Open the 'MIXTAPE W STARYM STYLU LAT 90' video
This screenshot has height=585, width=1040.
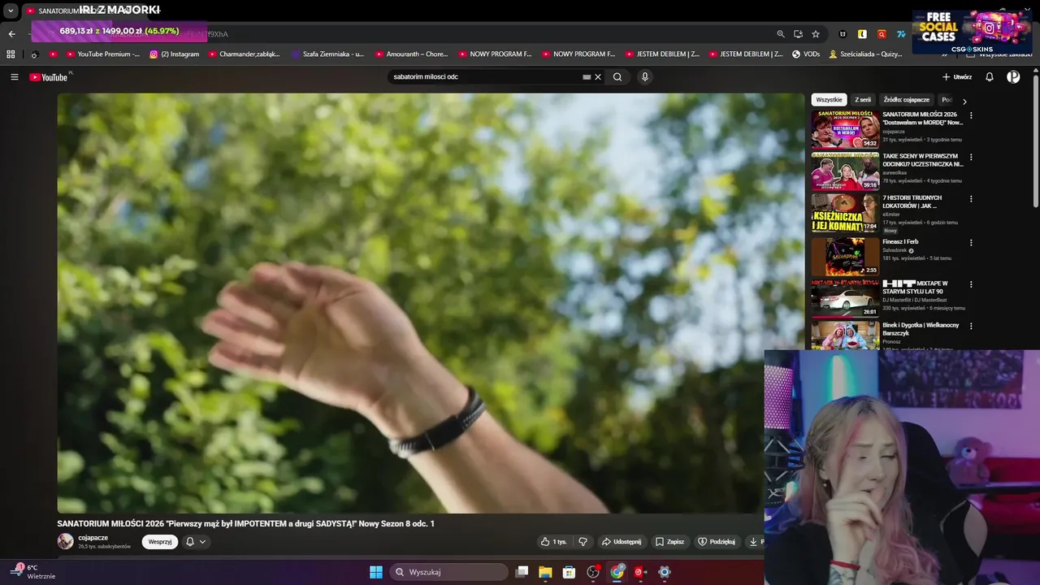pos(845,297)
